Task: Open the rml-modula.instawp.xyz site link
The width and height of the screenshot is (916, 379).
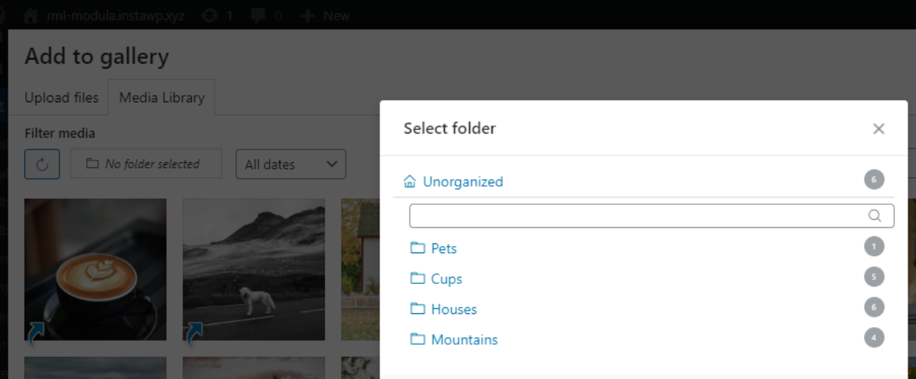Action: point(116,15)
